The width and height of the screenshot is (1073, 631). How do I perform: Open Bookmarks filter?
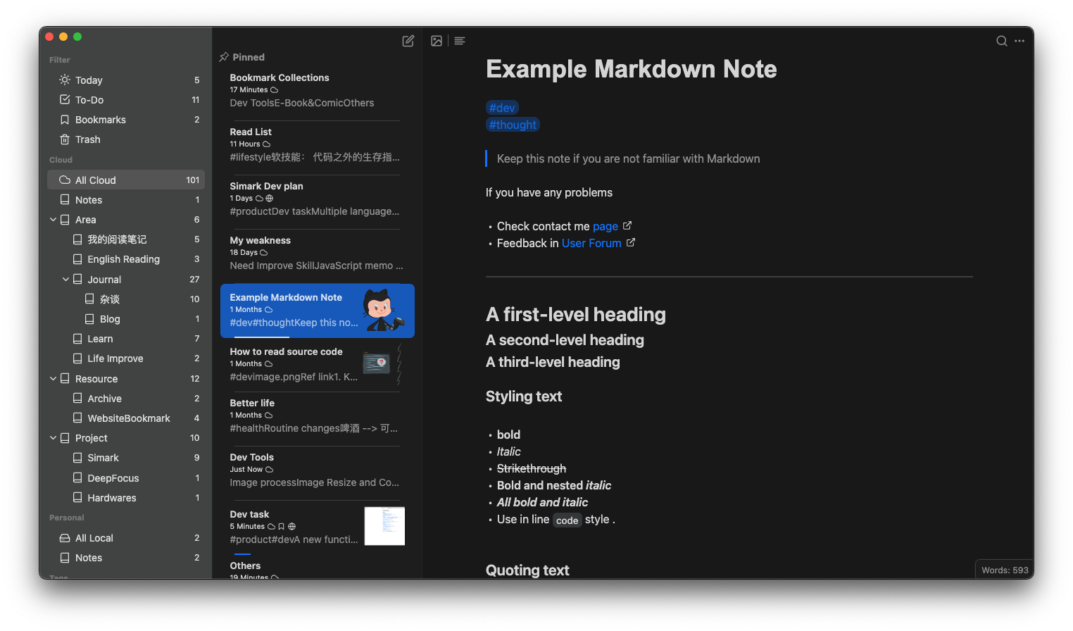(126, 119)
